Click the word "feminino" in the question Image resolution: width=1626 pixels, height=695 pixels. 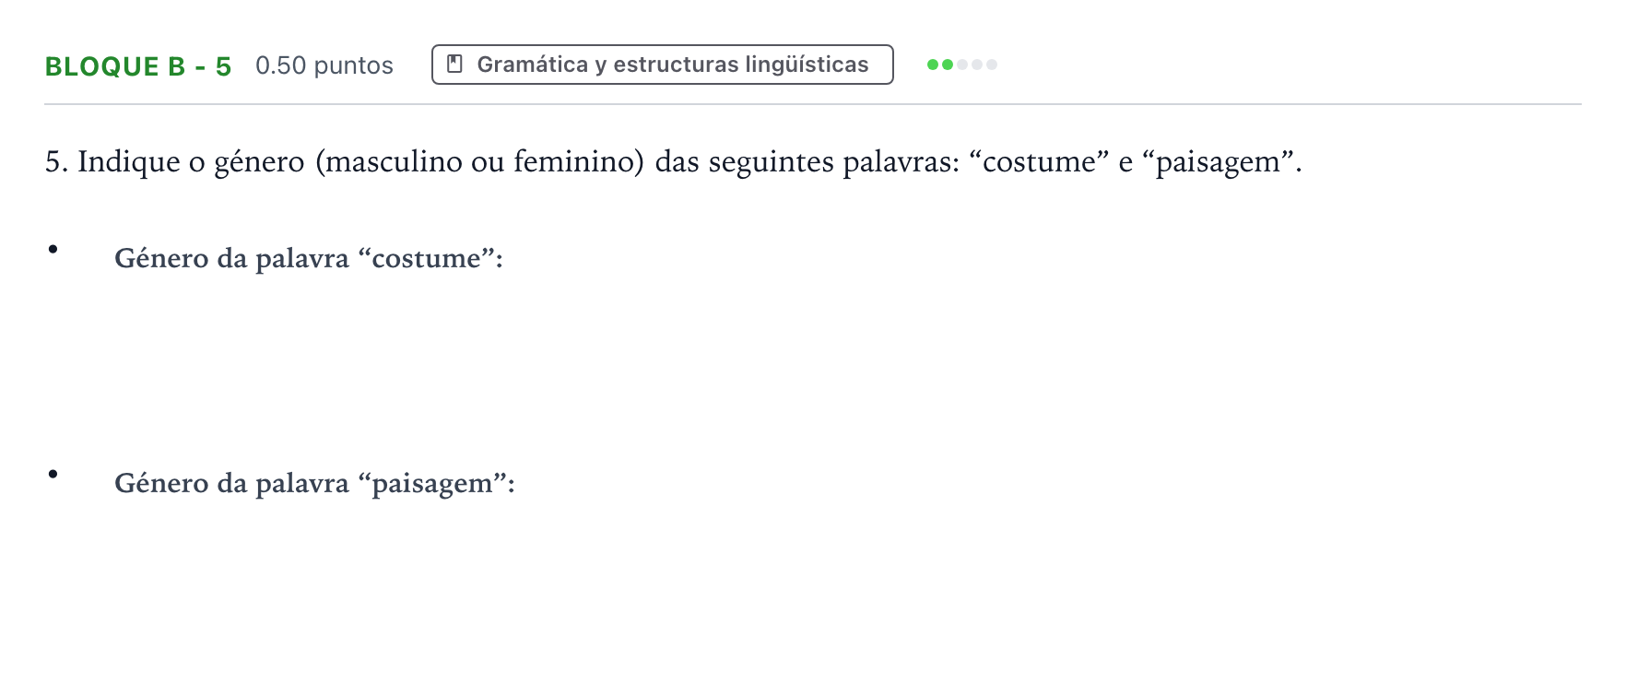[x=574, y=161]
